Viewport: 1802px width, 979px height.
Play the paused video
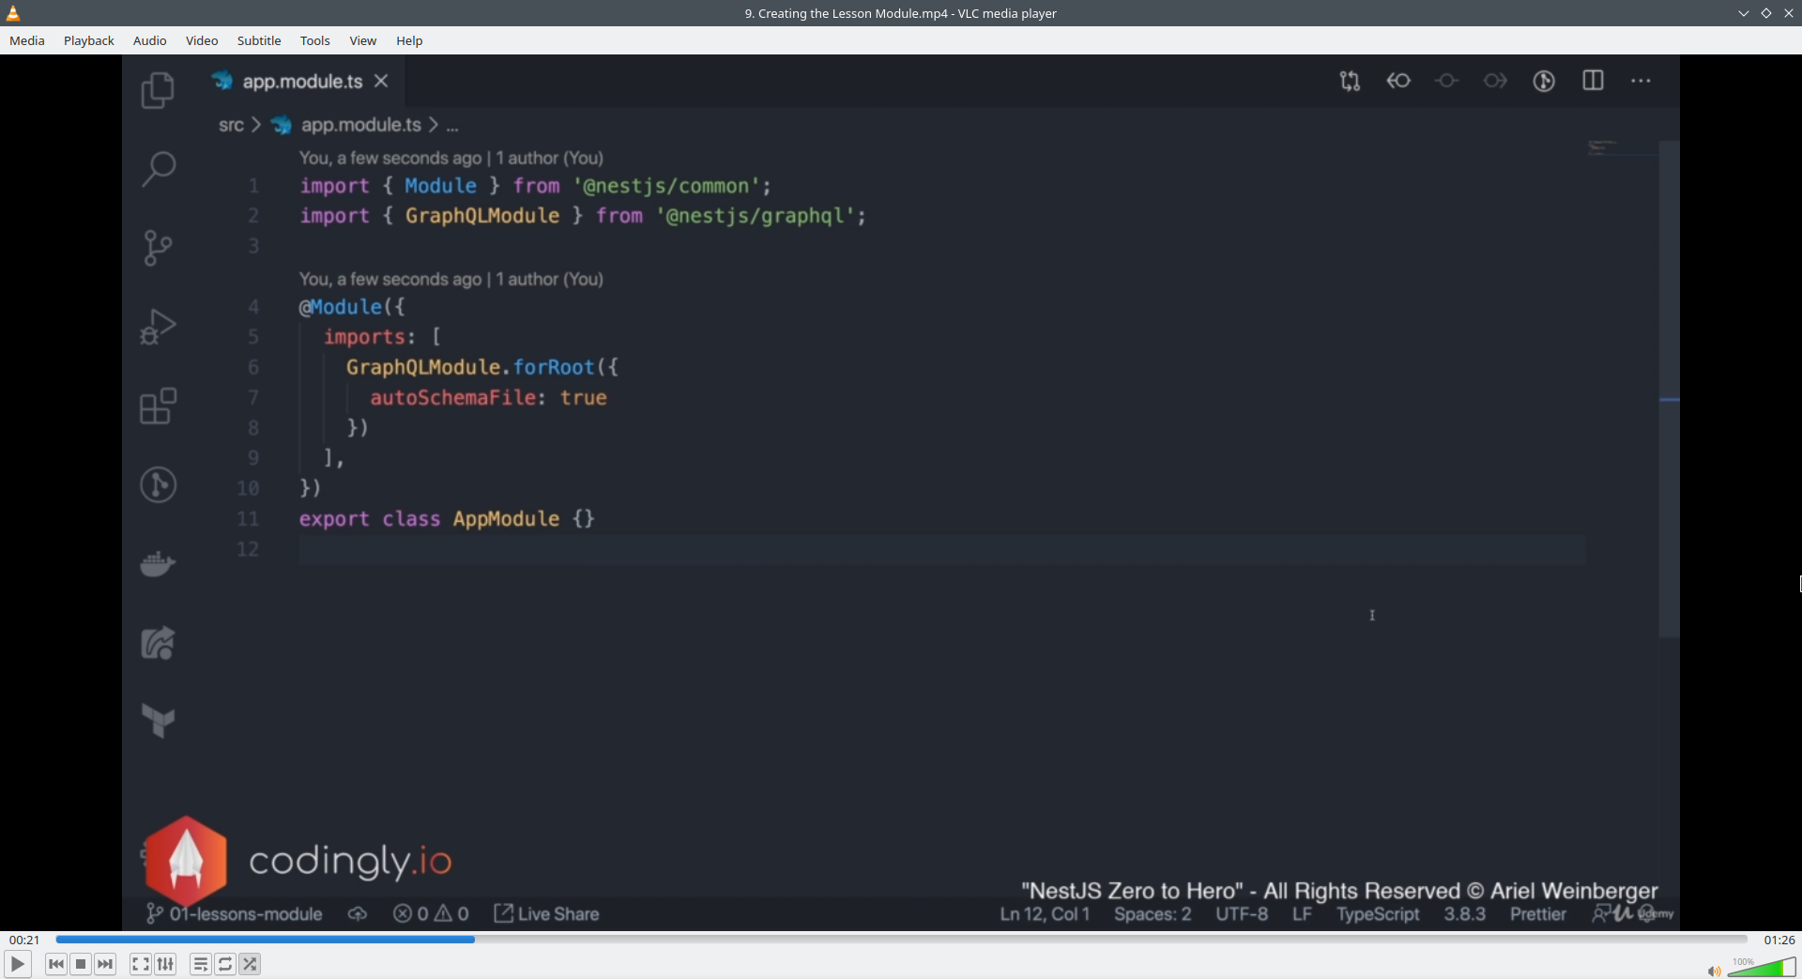click(17, 964)
